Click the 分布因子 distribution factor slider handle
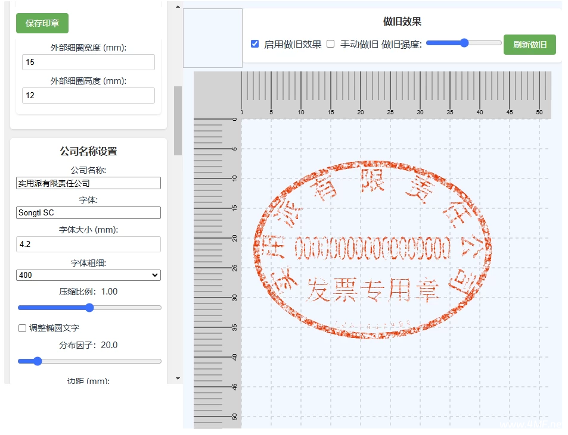568x435 pixels. point(38,361)
